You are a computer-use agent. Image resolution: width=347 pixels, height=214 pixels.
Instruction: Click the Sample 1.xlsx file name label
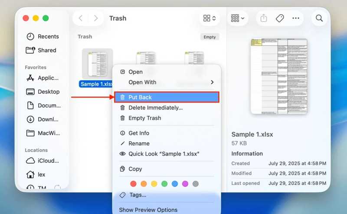(96, 84)
